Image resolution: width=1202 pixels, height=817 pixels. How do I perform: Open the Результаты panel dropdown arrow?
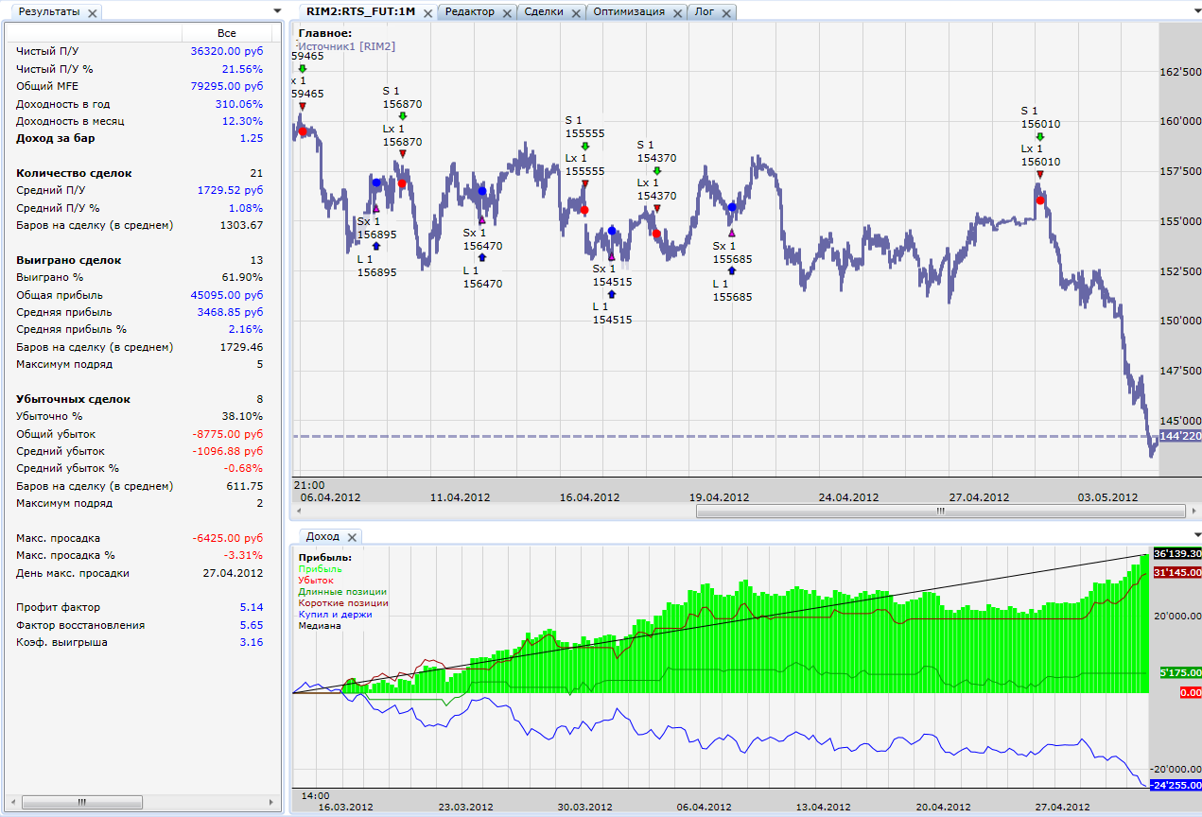[276, 11]
